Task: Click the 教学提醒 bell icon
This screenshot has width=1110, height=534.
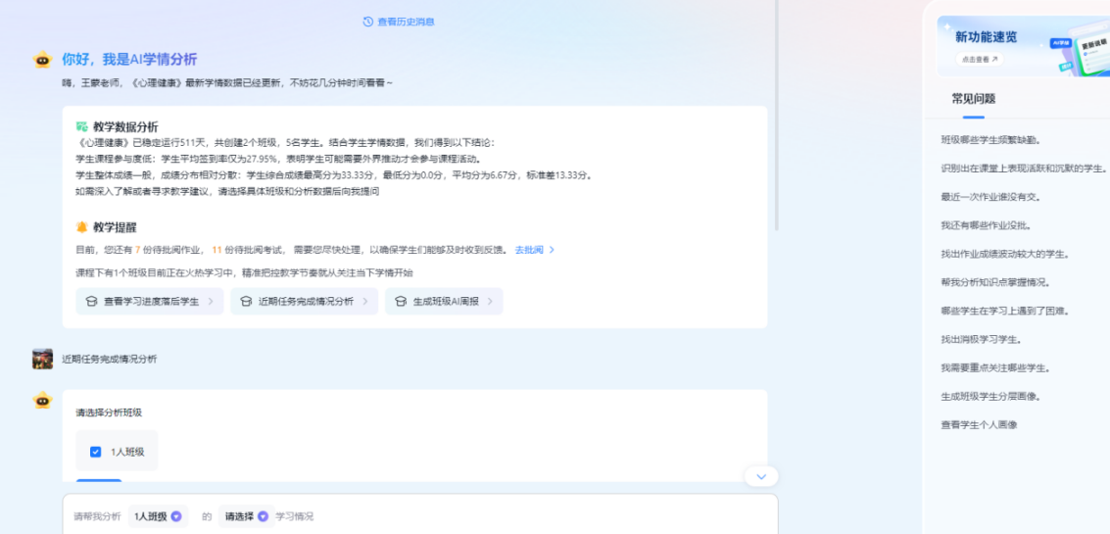Action: tap(82, 226)
